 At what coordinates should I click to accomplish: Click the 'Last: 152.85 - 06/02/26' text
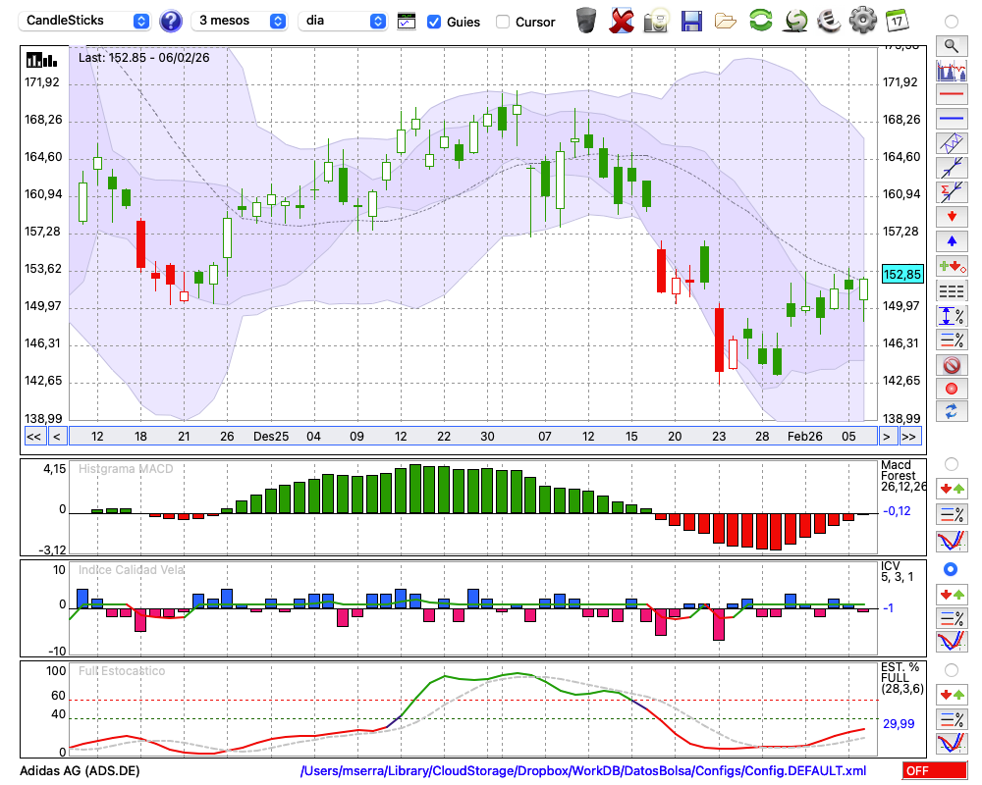143,58
